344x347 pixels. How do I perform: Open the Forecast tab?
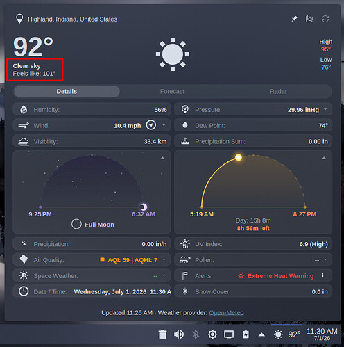click(172, 91)
